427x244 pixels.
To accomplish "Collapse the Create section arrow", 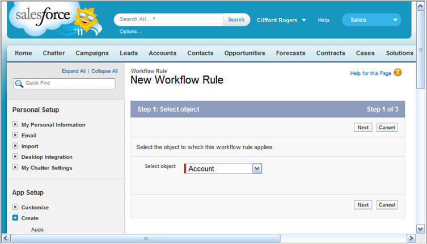I will (x=15, y=218).
